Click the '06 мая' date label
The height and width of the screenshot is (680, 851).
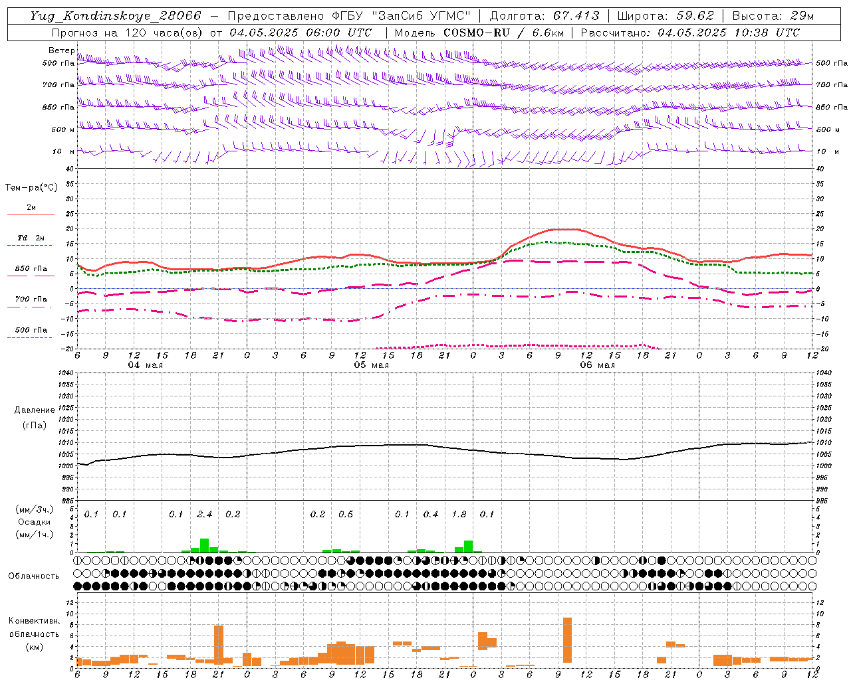(x=598, y=365)
